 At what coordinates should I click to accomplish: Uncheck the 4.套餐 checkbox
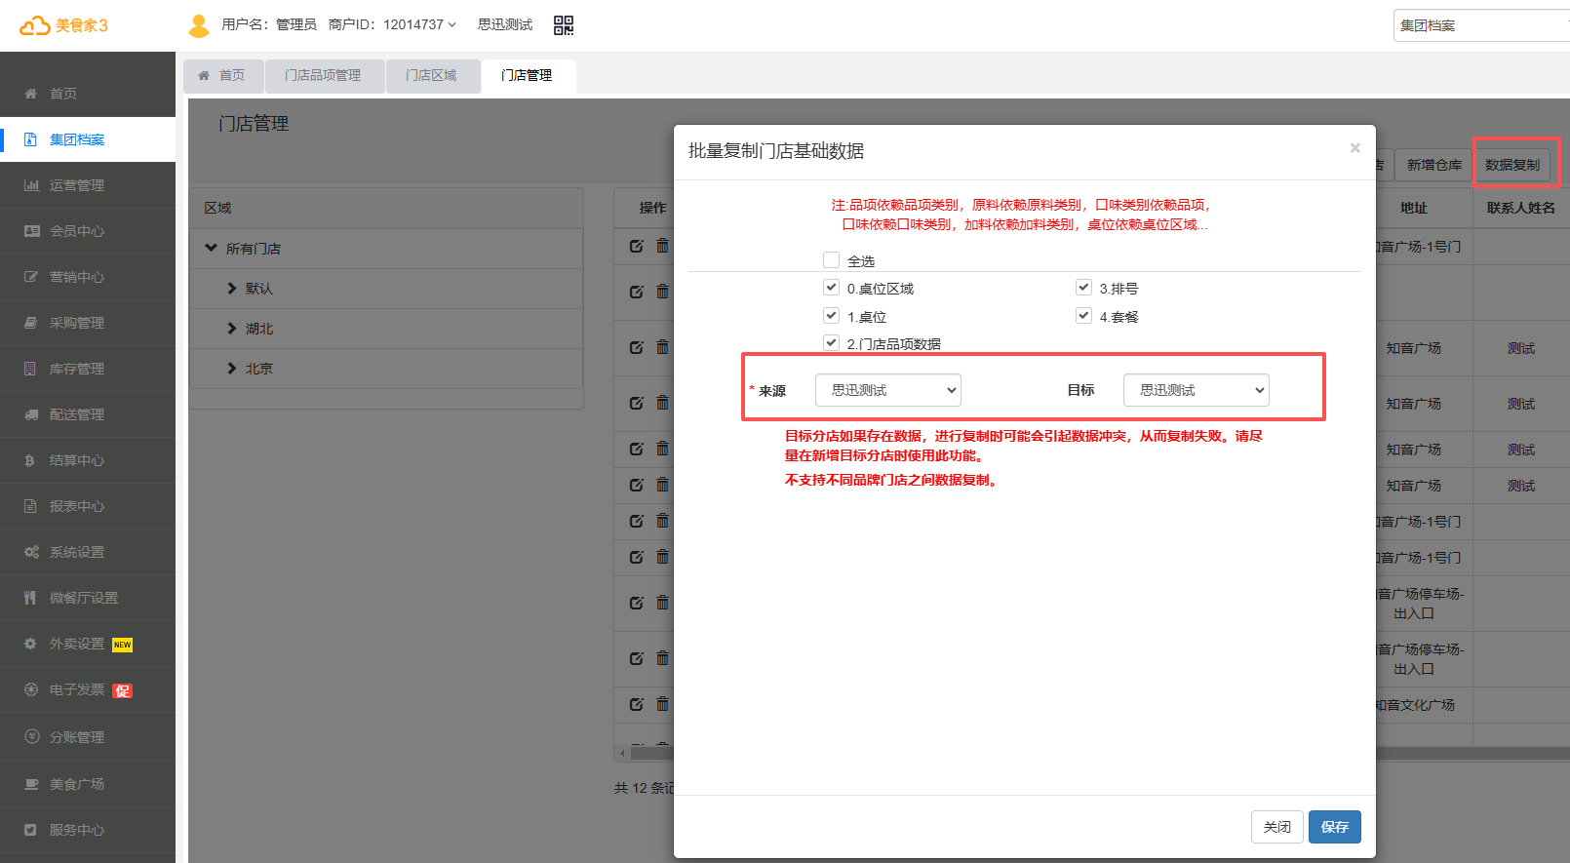pyautogui.click(x=1083, y=316)
